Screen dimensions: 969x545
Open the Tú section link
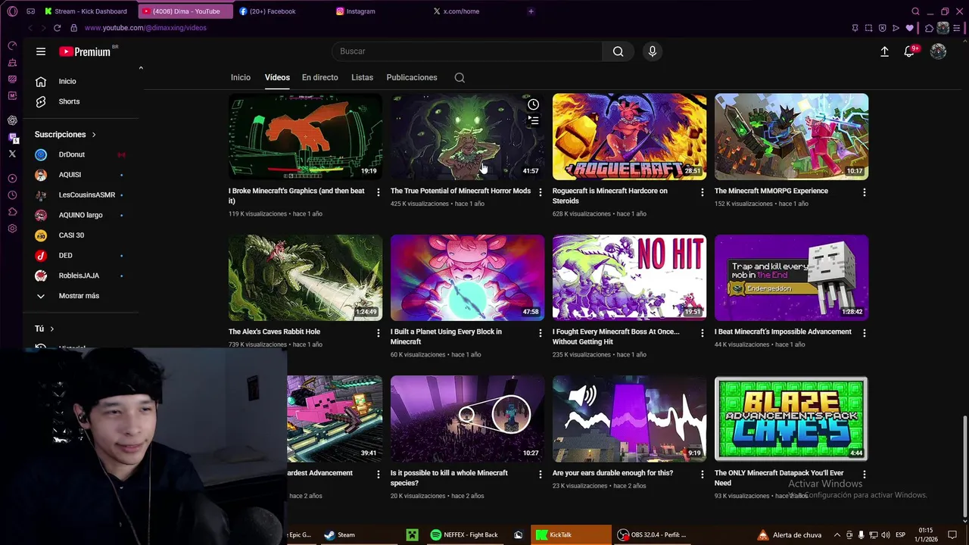pos(44,329)
